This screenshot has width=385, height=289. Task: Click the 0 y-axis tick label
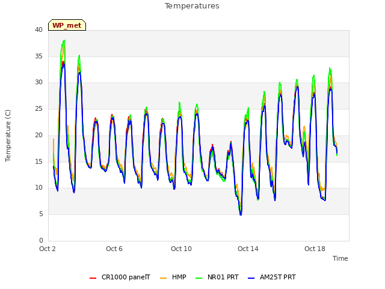[41, 240]
